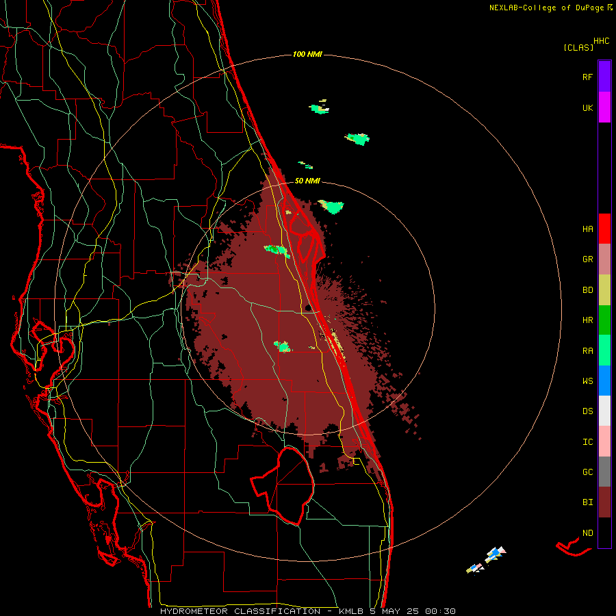Click the [CLAS] units label
This screenshot has height=616, width=616.
pos(578,48)
